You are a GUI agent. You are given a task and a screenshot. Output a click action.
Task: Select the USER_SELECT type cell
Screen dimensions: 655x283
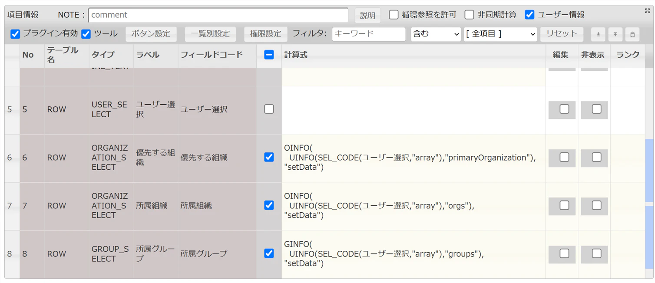pyautogui.click(x=111, y=110)
